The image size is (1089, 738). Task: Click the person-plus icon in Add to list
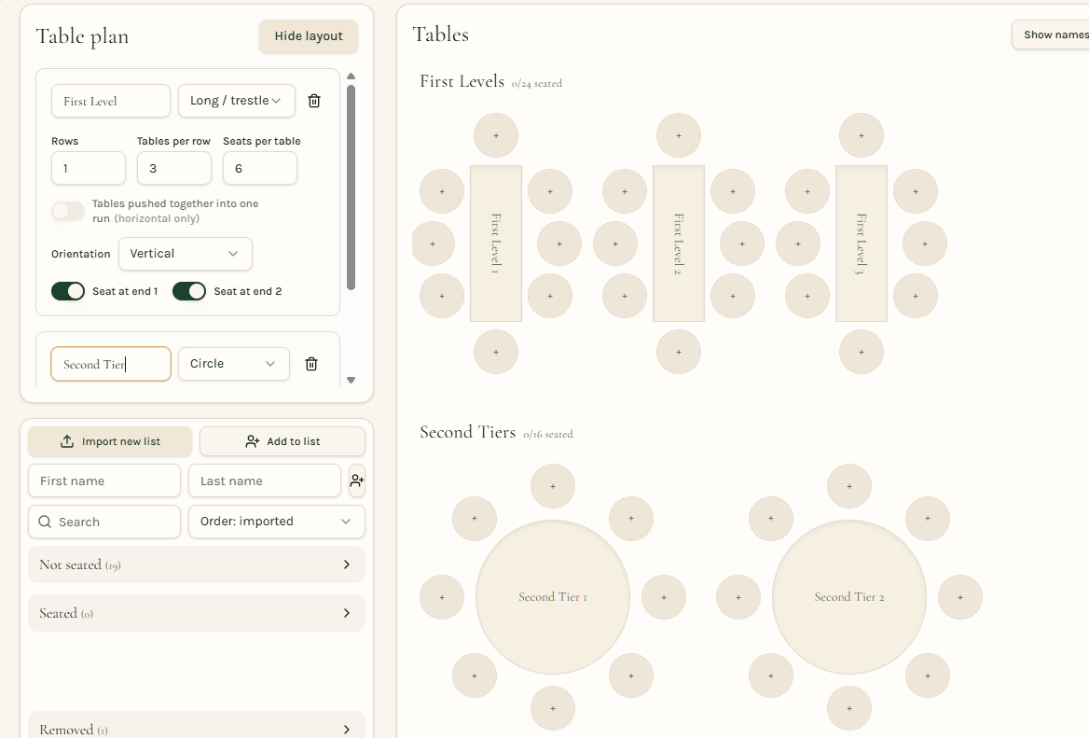coord(252,441)
